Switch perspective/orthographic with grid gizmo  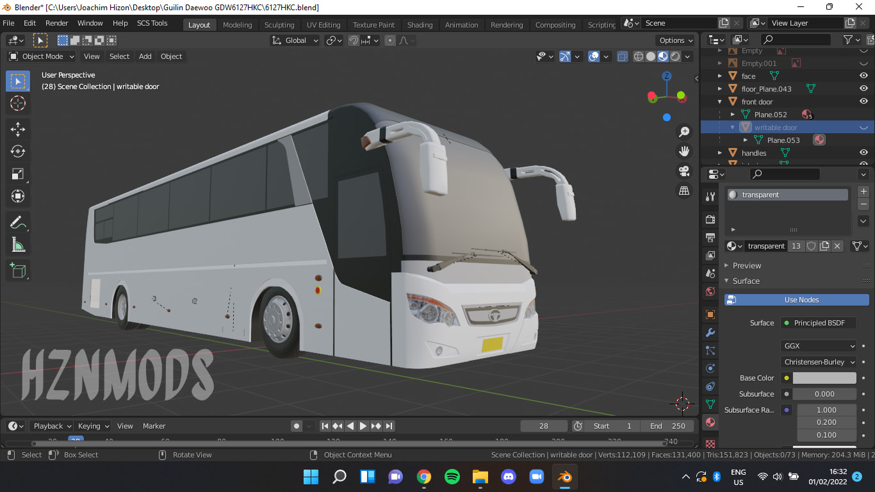click(684, 191)
